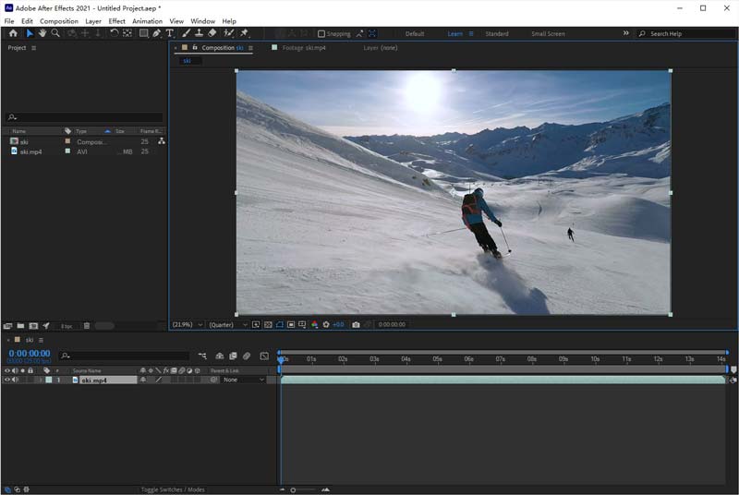
Task: Select the Brush tool
Action: (x=187, y=33)
